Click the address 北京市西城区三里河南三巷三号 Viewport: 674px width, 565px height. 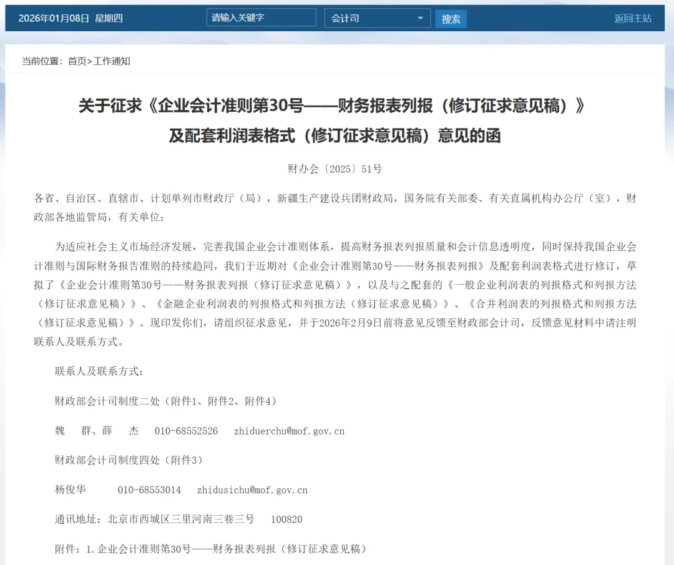181,519
